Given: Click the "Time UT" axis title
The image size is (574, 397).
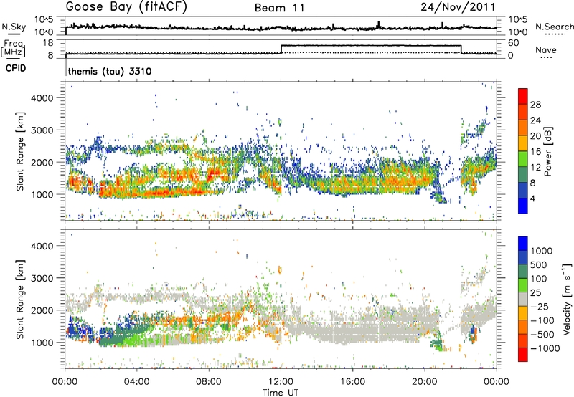Looking at the screenshot, I should [x=281, y=393].
